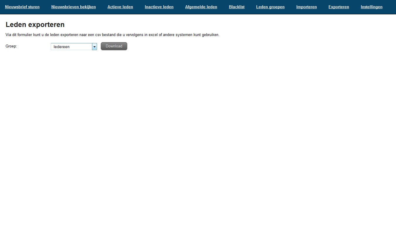Click the 'Leden exporteren' page heading
This screenshot has width=396, height=250.
(35, 25)
